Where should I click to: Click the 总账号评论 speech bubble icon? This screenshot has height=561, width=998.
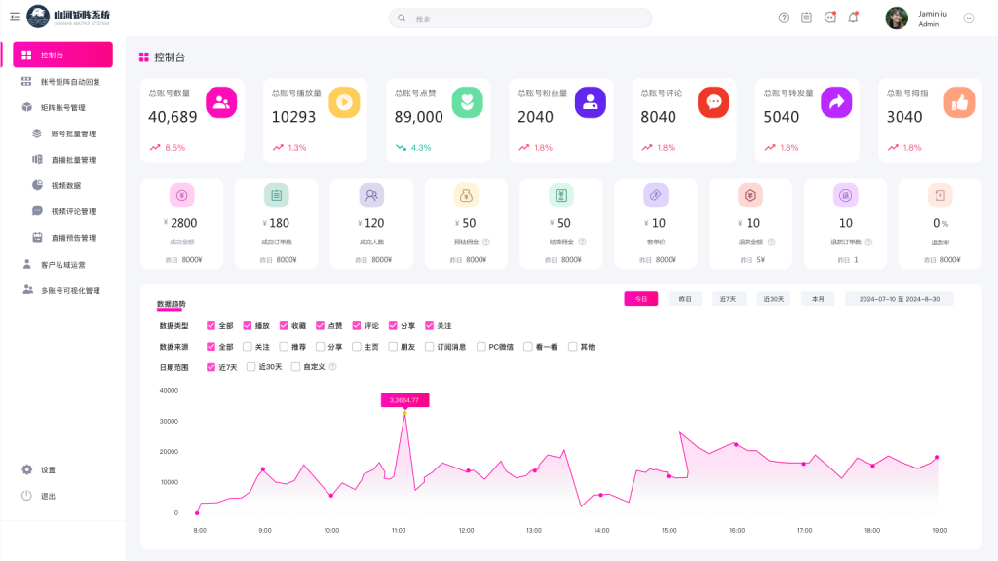coord(713,102)
